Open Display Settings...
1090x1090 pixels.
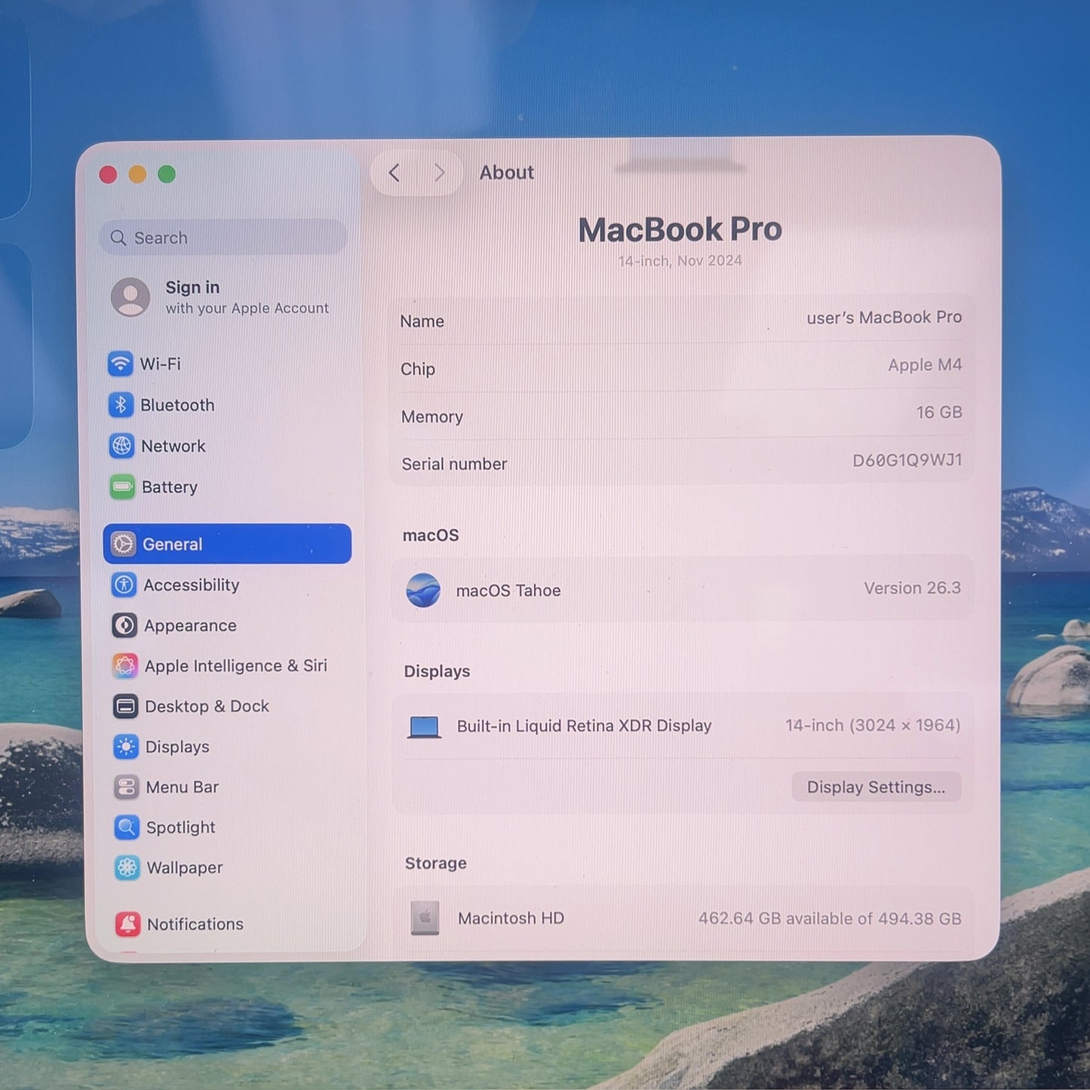point(876,787)
